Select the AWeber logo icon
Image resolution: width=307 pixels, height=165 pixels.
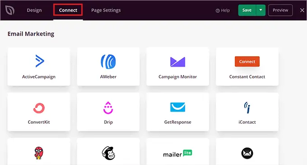(x=108, y=62)
